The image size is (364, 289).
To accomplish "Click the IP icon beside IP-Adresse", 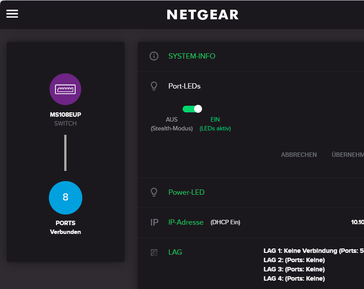I will click(x=154, y=222).
